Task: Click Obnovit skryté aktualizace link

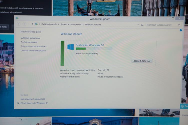Action: coord(33,51)
